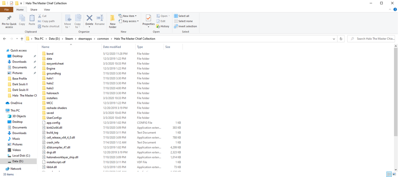Screen dimensions: 398x177
Task: Expand the address bar history dropdown
Action: [x=334, y=39]
